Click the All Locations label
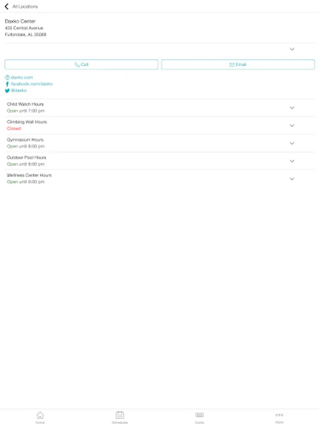 pos(25,7)
